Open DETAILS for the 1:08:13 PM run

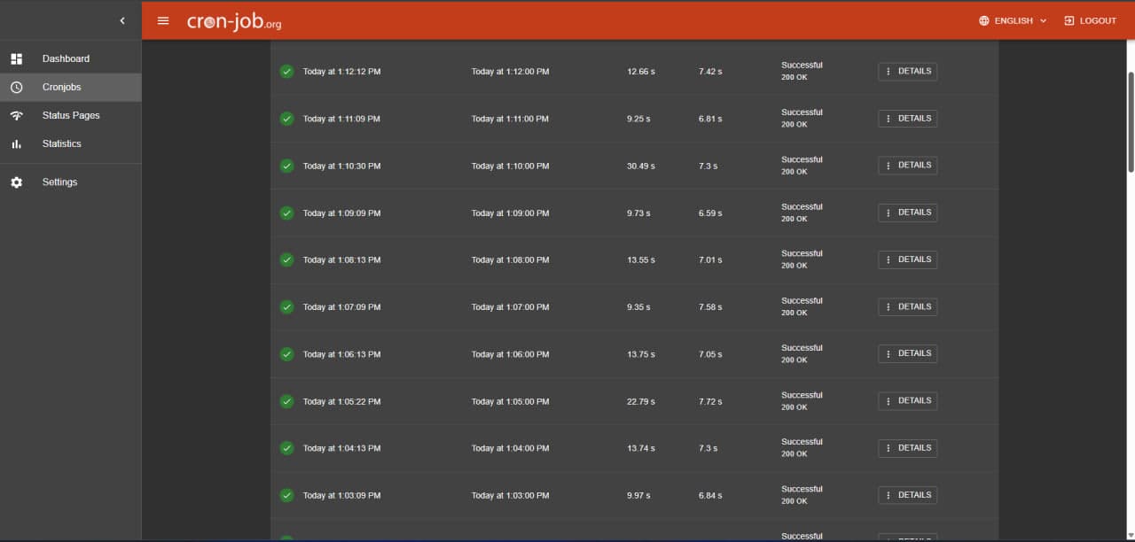point(907,259)
